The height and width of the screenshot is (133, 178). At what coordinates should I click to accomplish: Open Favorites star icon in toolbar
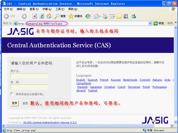71,16
